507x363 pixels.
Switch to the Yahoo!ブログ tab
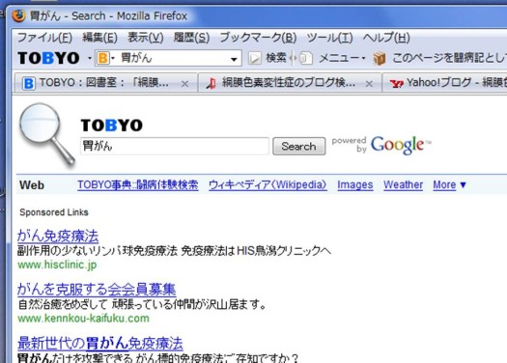coord(444,83)
